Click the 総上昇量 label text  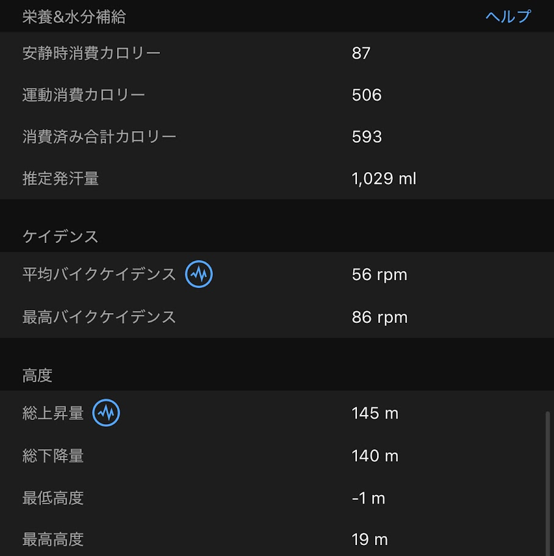53,413
